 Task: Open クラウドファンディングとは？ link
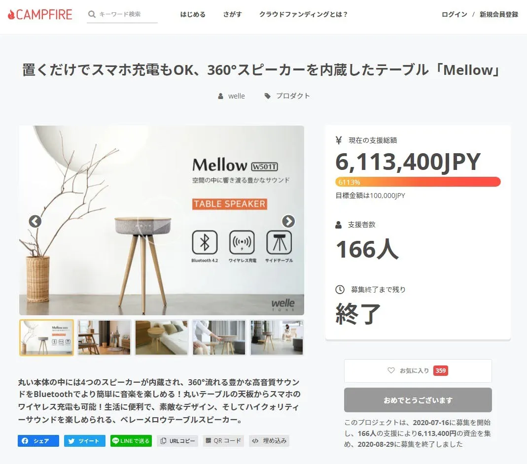point(303,14)
